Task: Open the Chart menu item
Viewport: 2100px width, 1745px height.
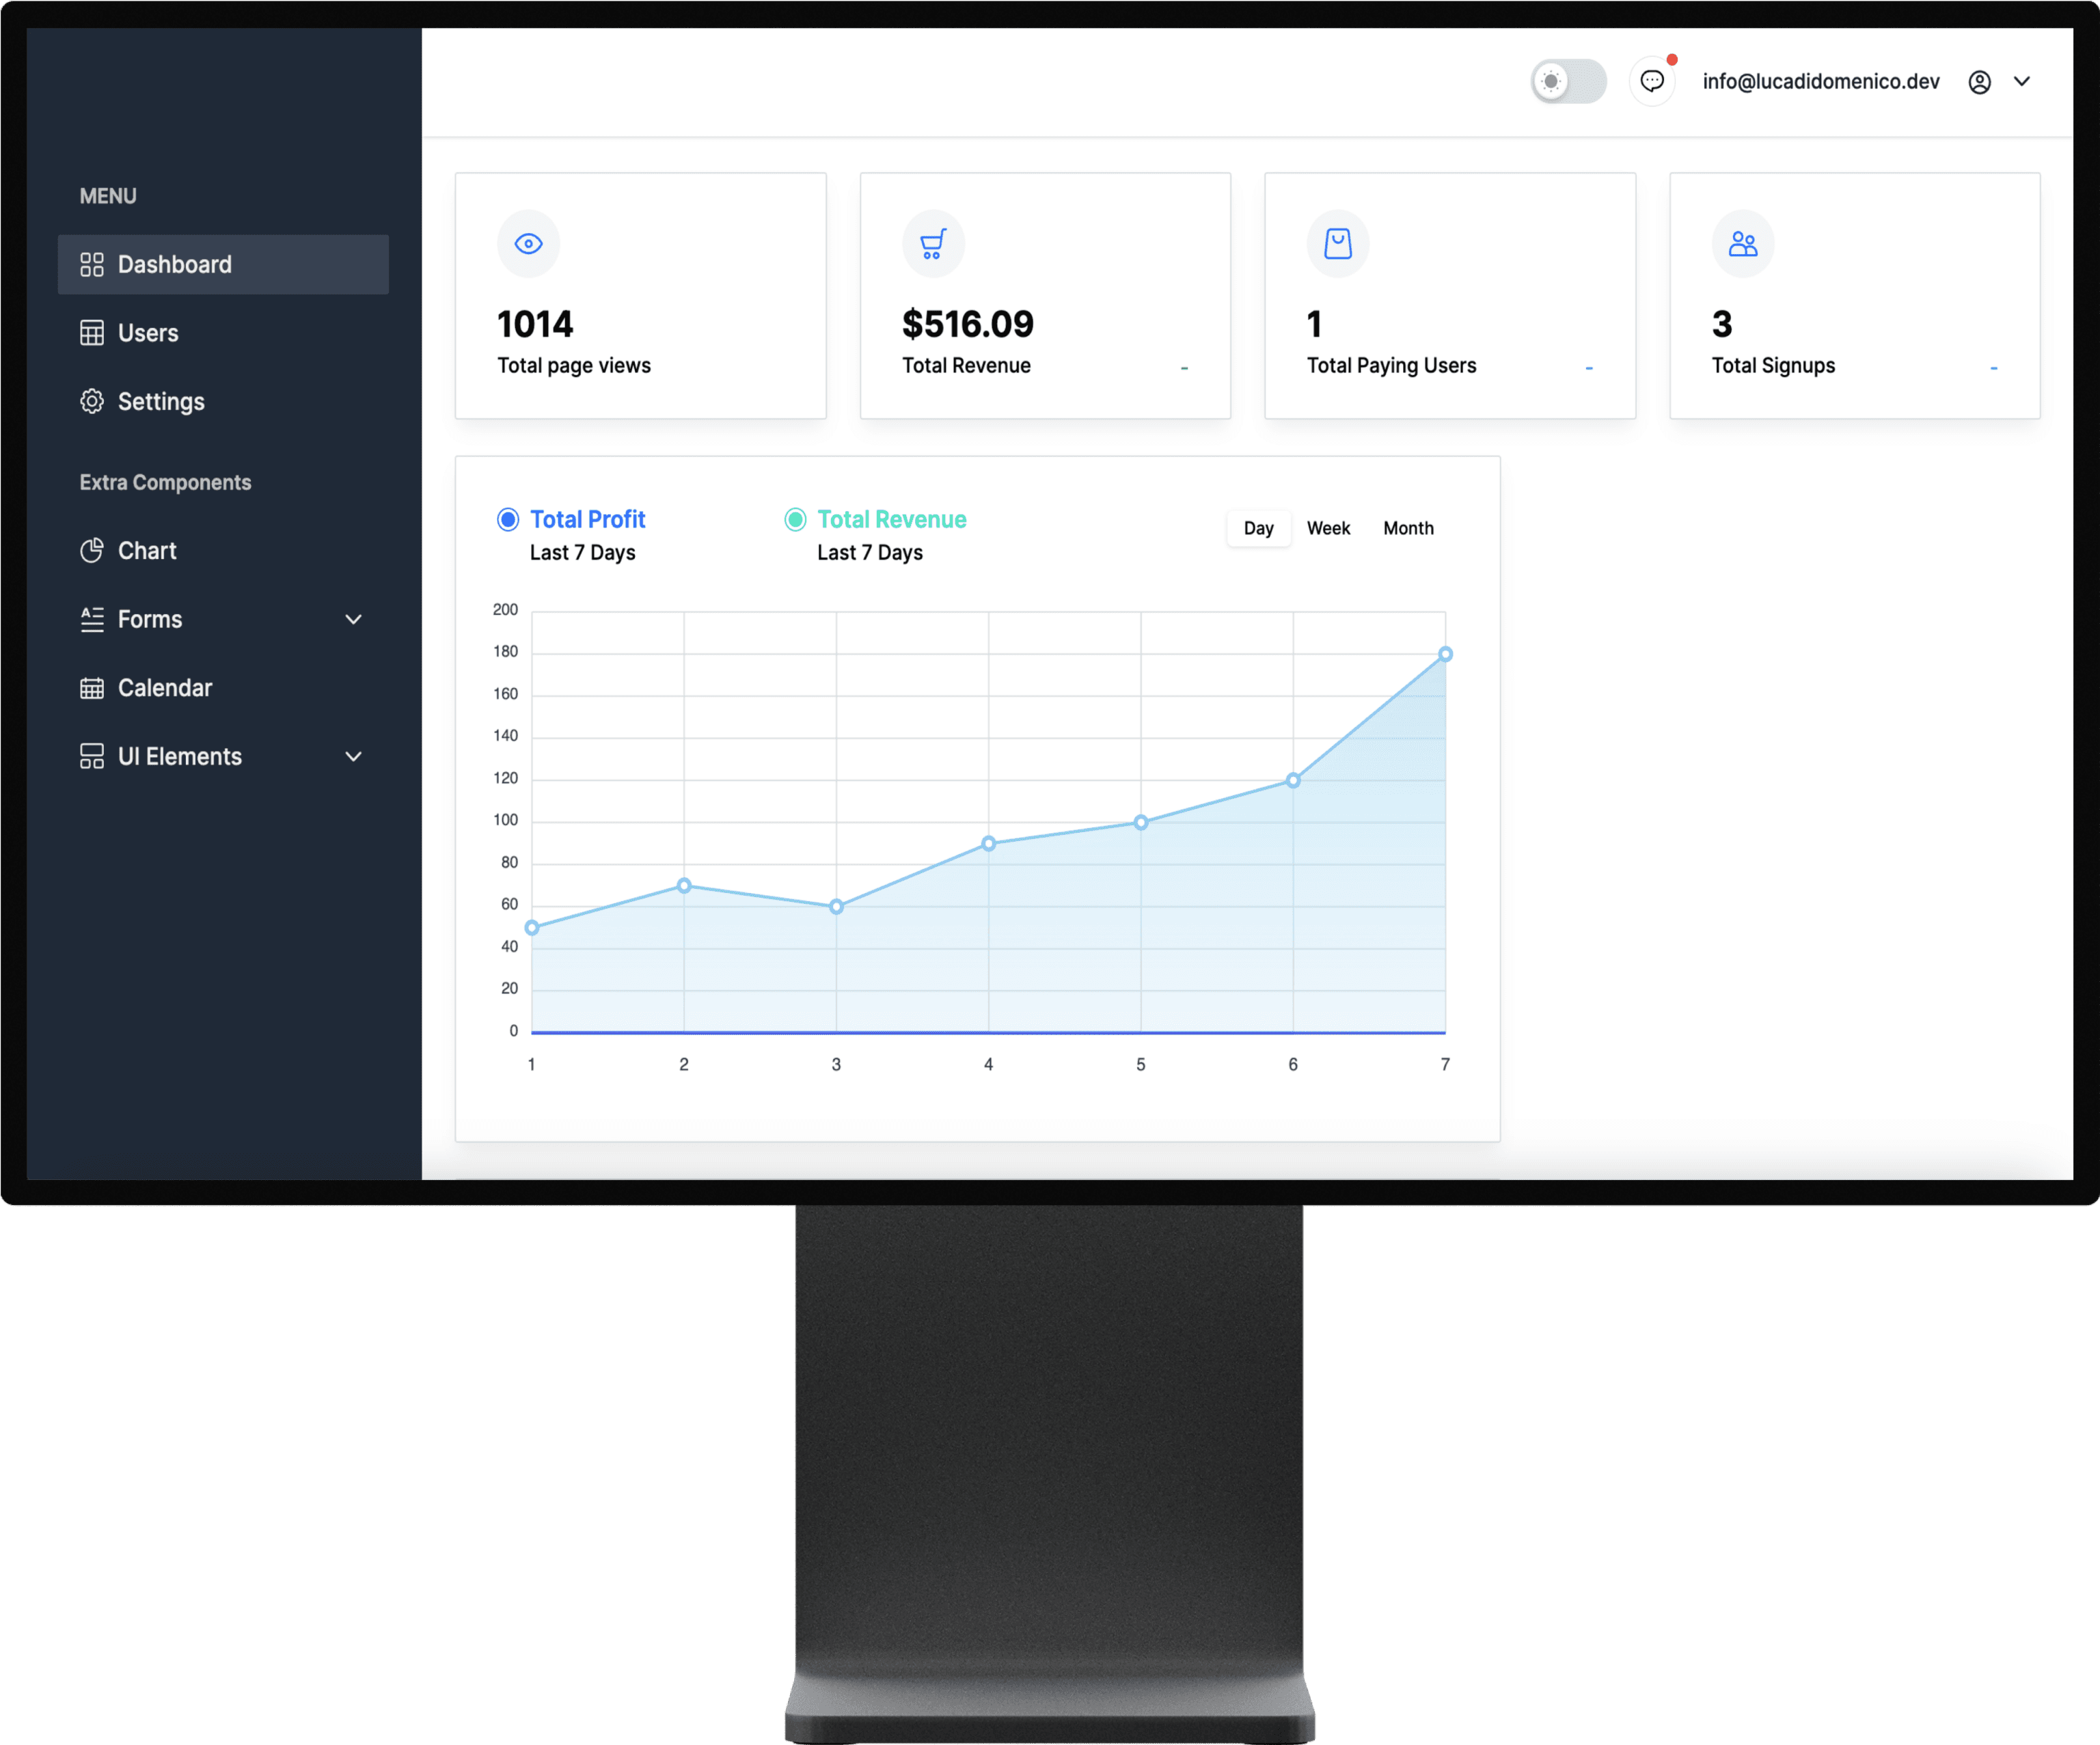Action: 223,550
